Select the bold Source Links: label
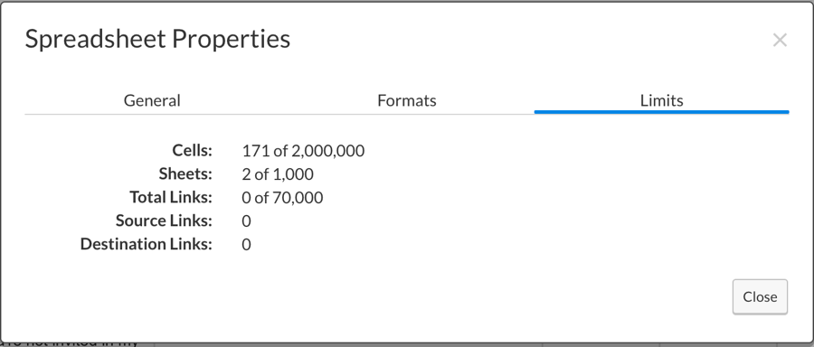814x347 pixels. pos(164,220)
